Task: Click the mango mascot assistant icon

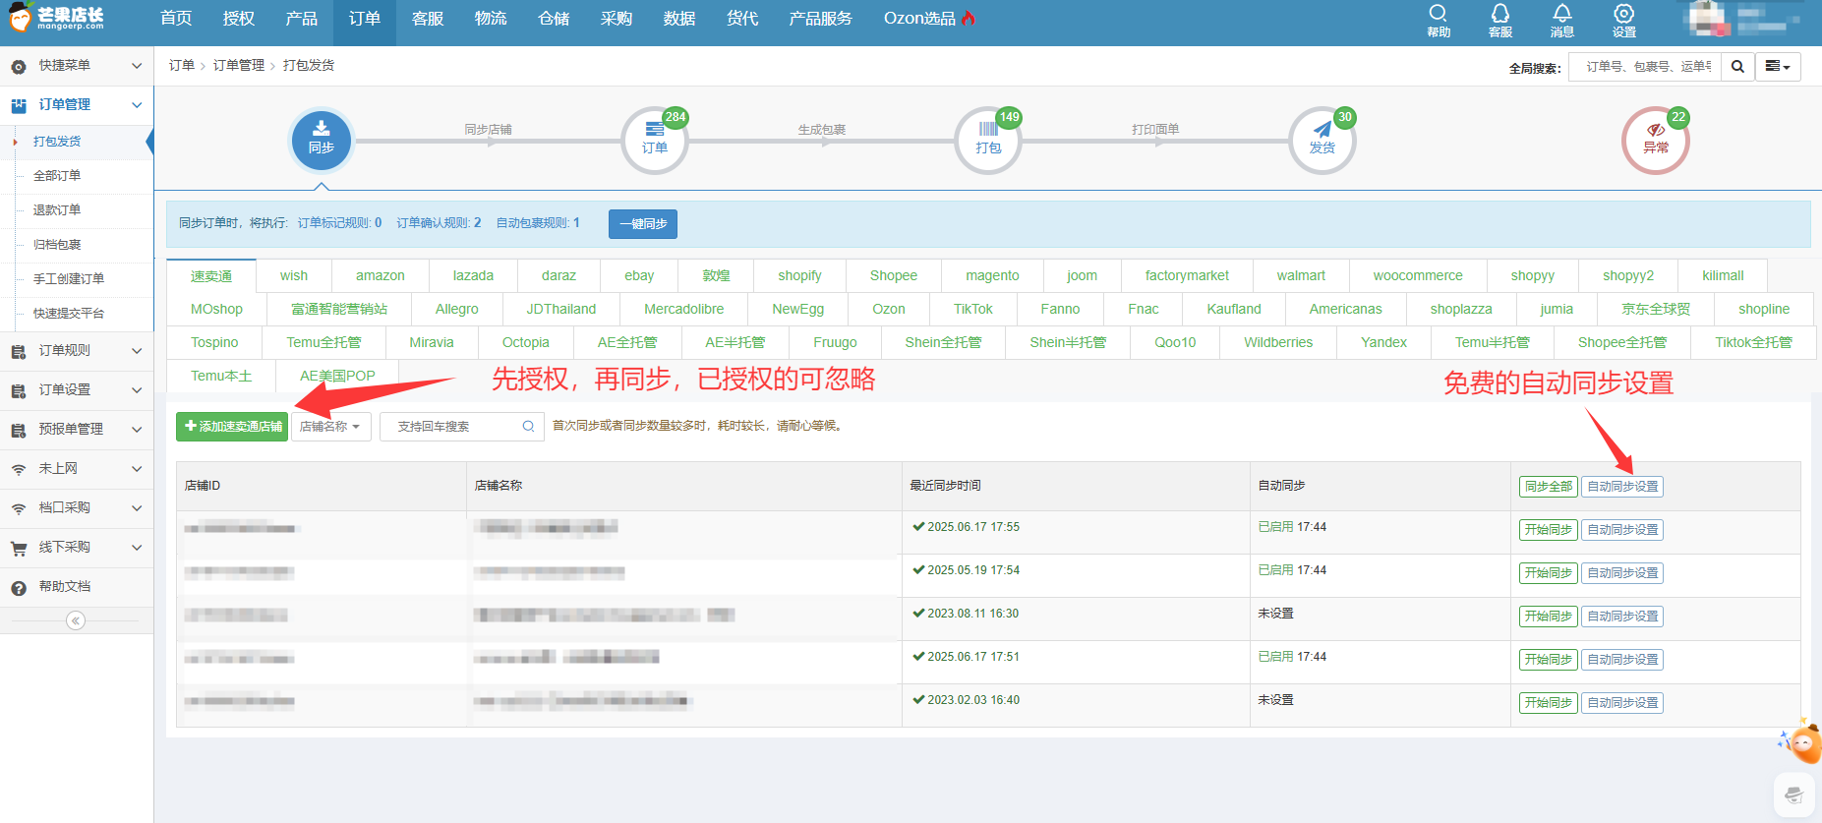Action: click(1803, 741)
